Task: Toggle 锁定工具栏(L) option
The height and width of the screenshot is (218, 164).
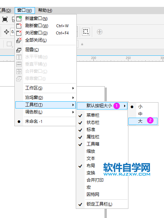Action: 102,204
